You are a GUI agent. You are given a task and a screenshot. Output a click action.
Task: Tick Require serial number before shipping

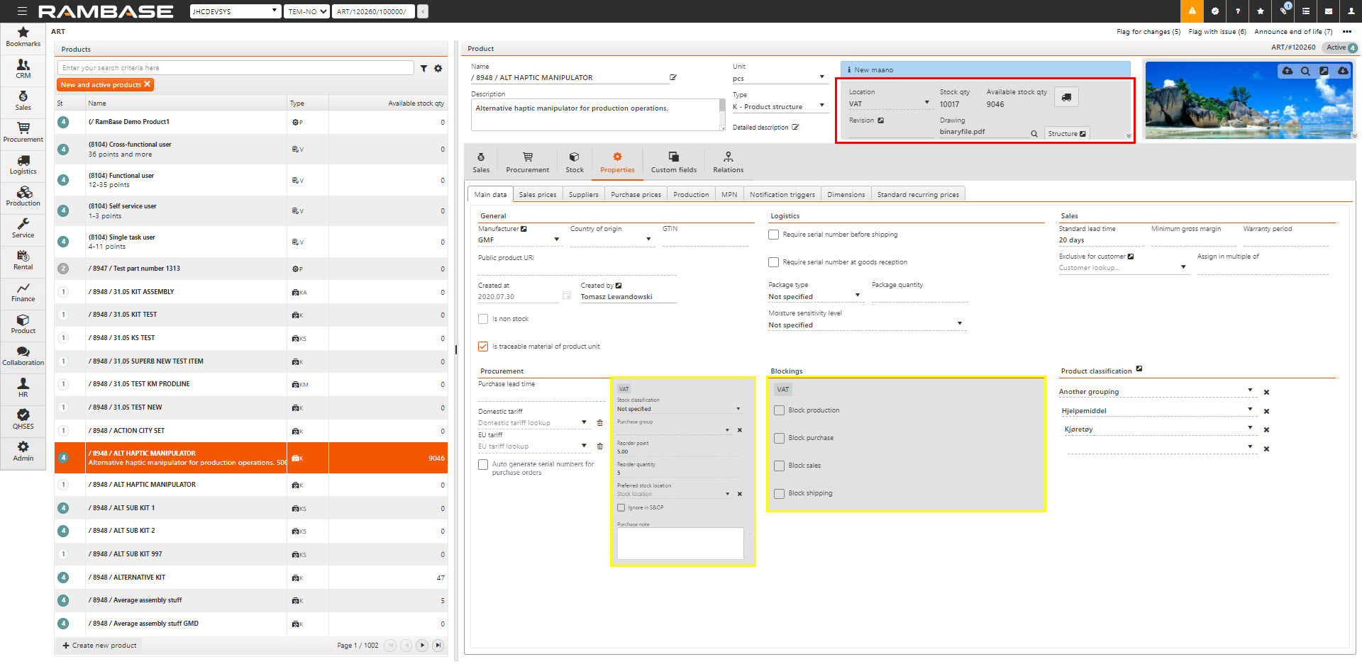tap(774, 235)
